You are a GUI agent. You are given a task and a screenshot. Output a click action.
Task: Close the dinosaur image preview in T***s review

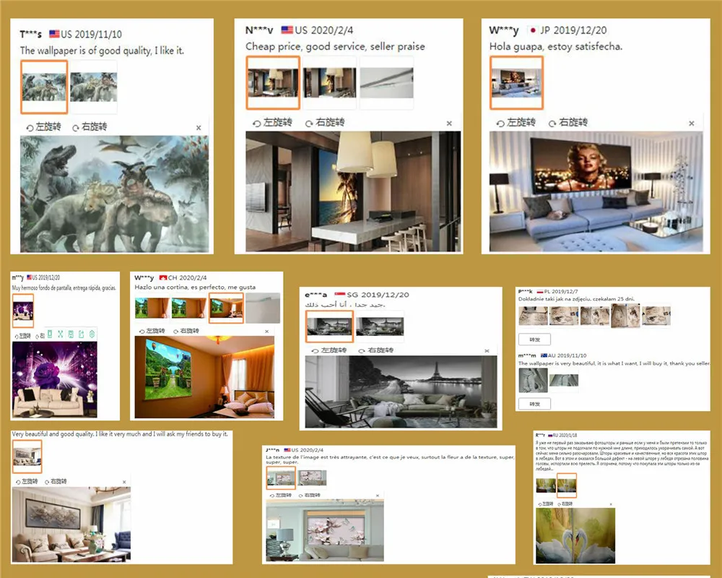tap(199, 128)
